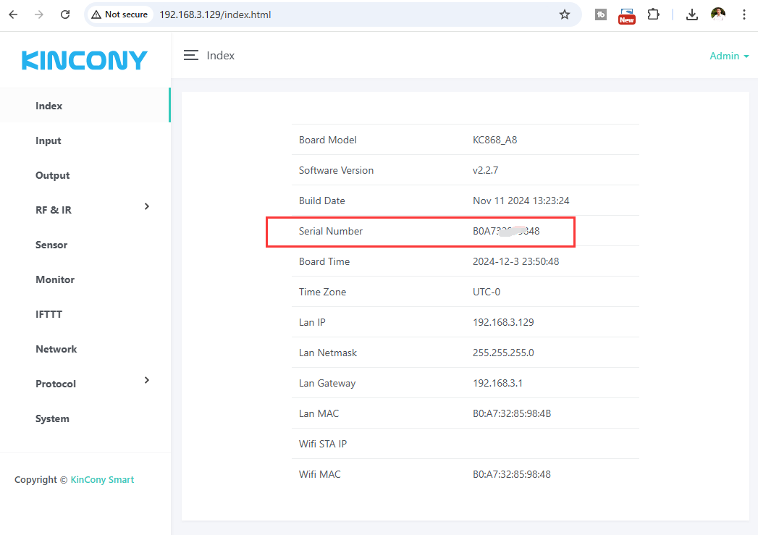Expand the Protocol submenu
This screenshot has height=535, width=758.
[147, 381]
